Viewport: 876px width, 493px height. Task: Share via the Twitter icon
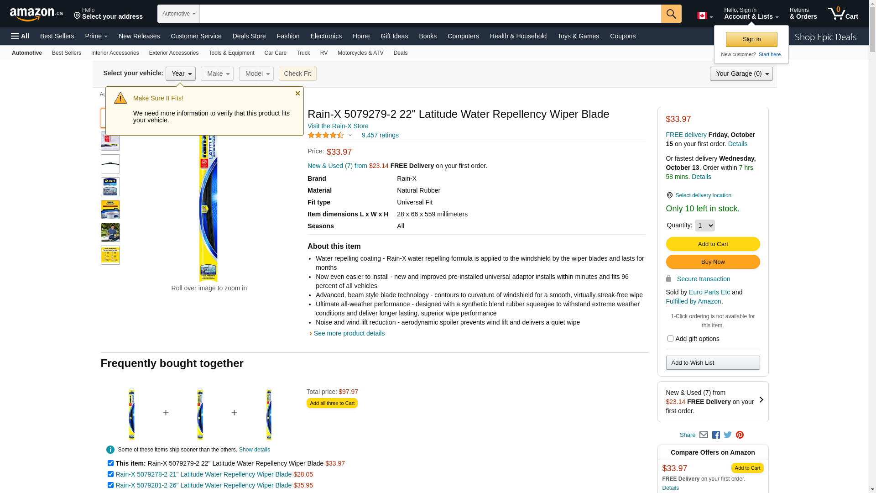pyautogui.click(x=728, y=435)
